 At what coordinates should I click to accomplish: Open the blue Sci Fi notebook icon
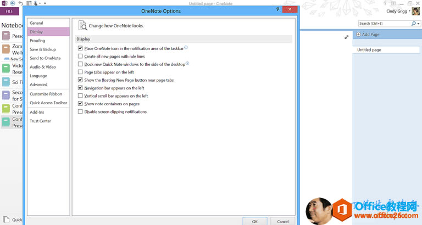pos(6,82)
